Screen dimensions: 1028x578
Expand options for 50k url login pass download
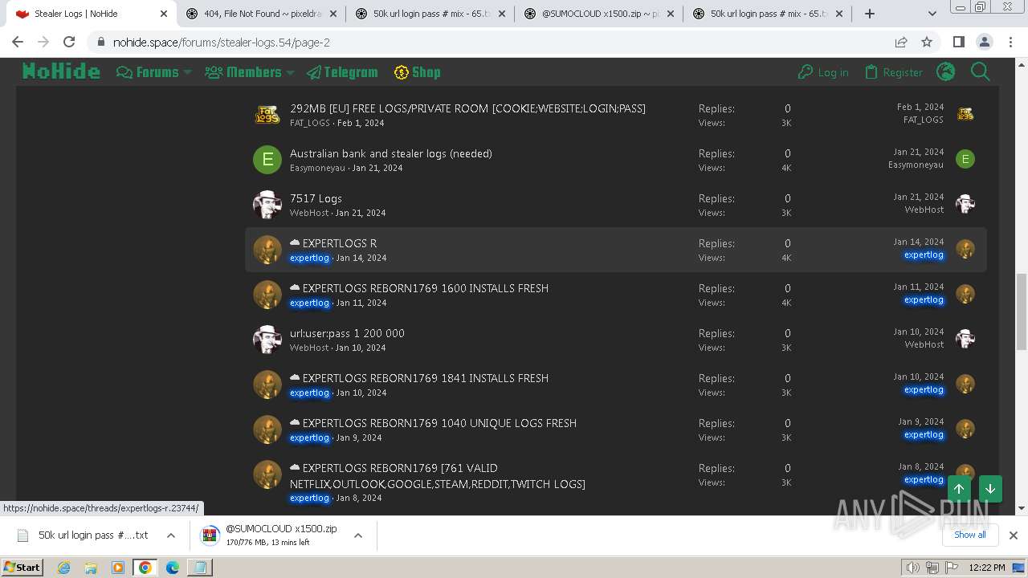(x=171, y=535)
